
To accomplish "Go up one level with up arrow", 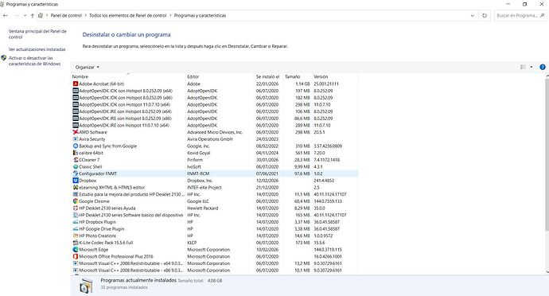I will click(x=32, y=15).
